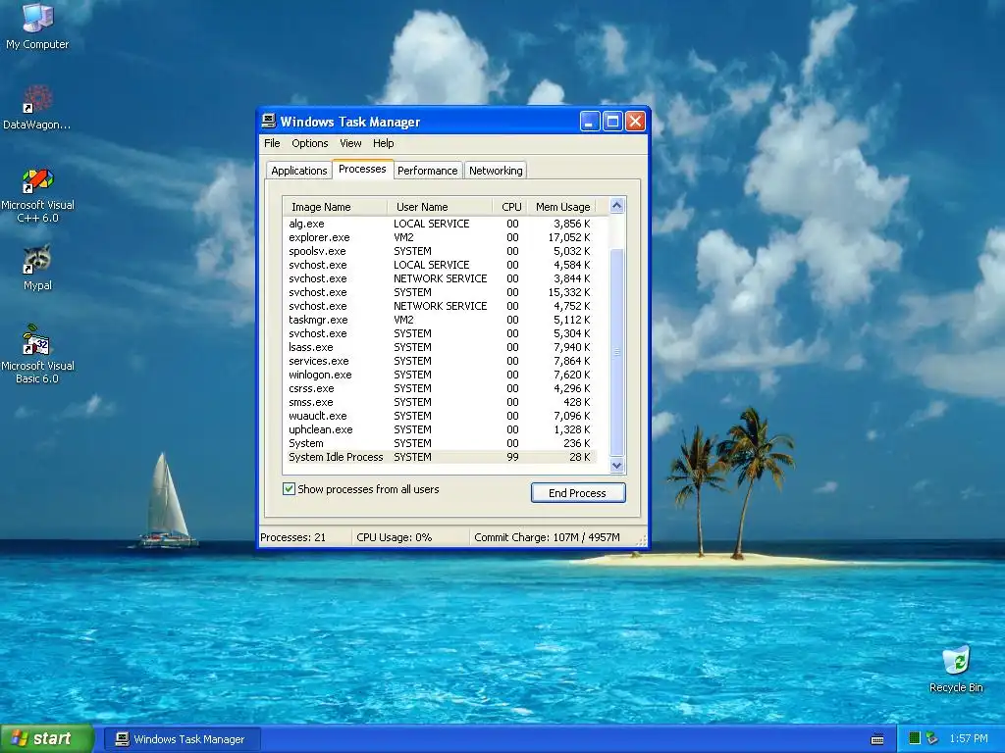This screenshot has width=1005, height=753.
Task: Select the csrss.exe process
Action: 440,388
